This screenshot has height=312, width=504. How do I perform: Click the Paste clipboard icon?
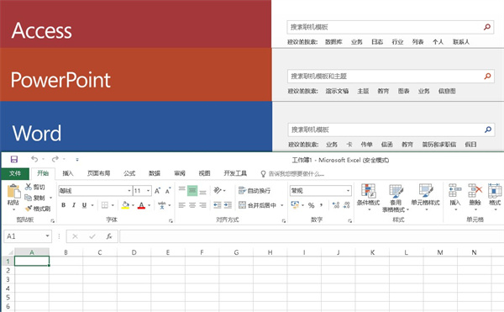pos(13,191)
